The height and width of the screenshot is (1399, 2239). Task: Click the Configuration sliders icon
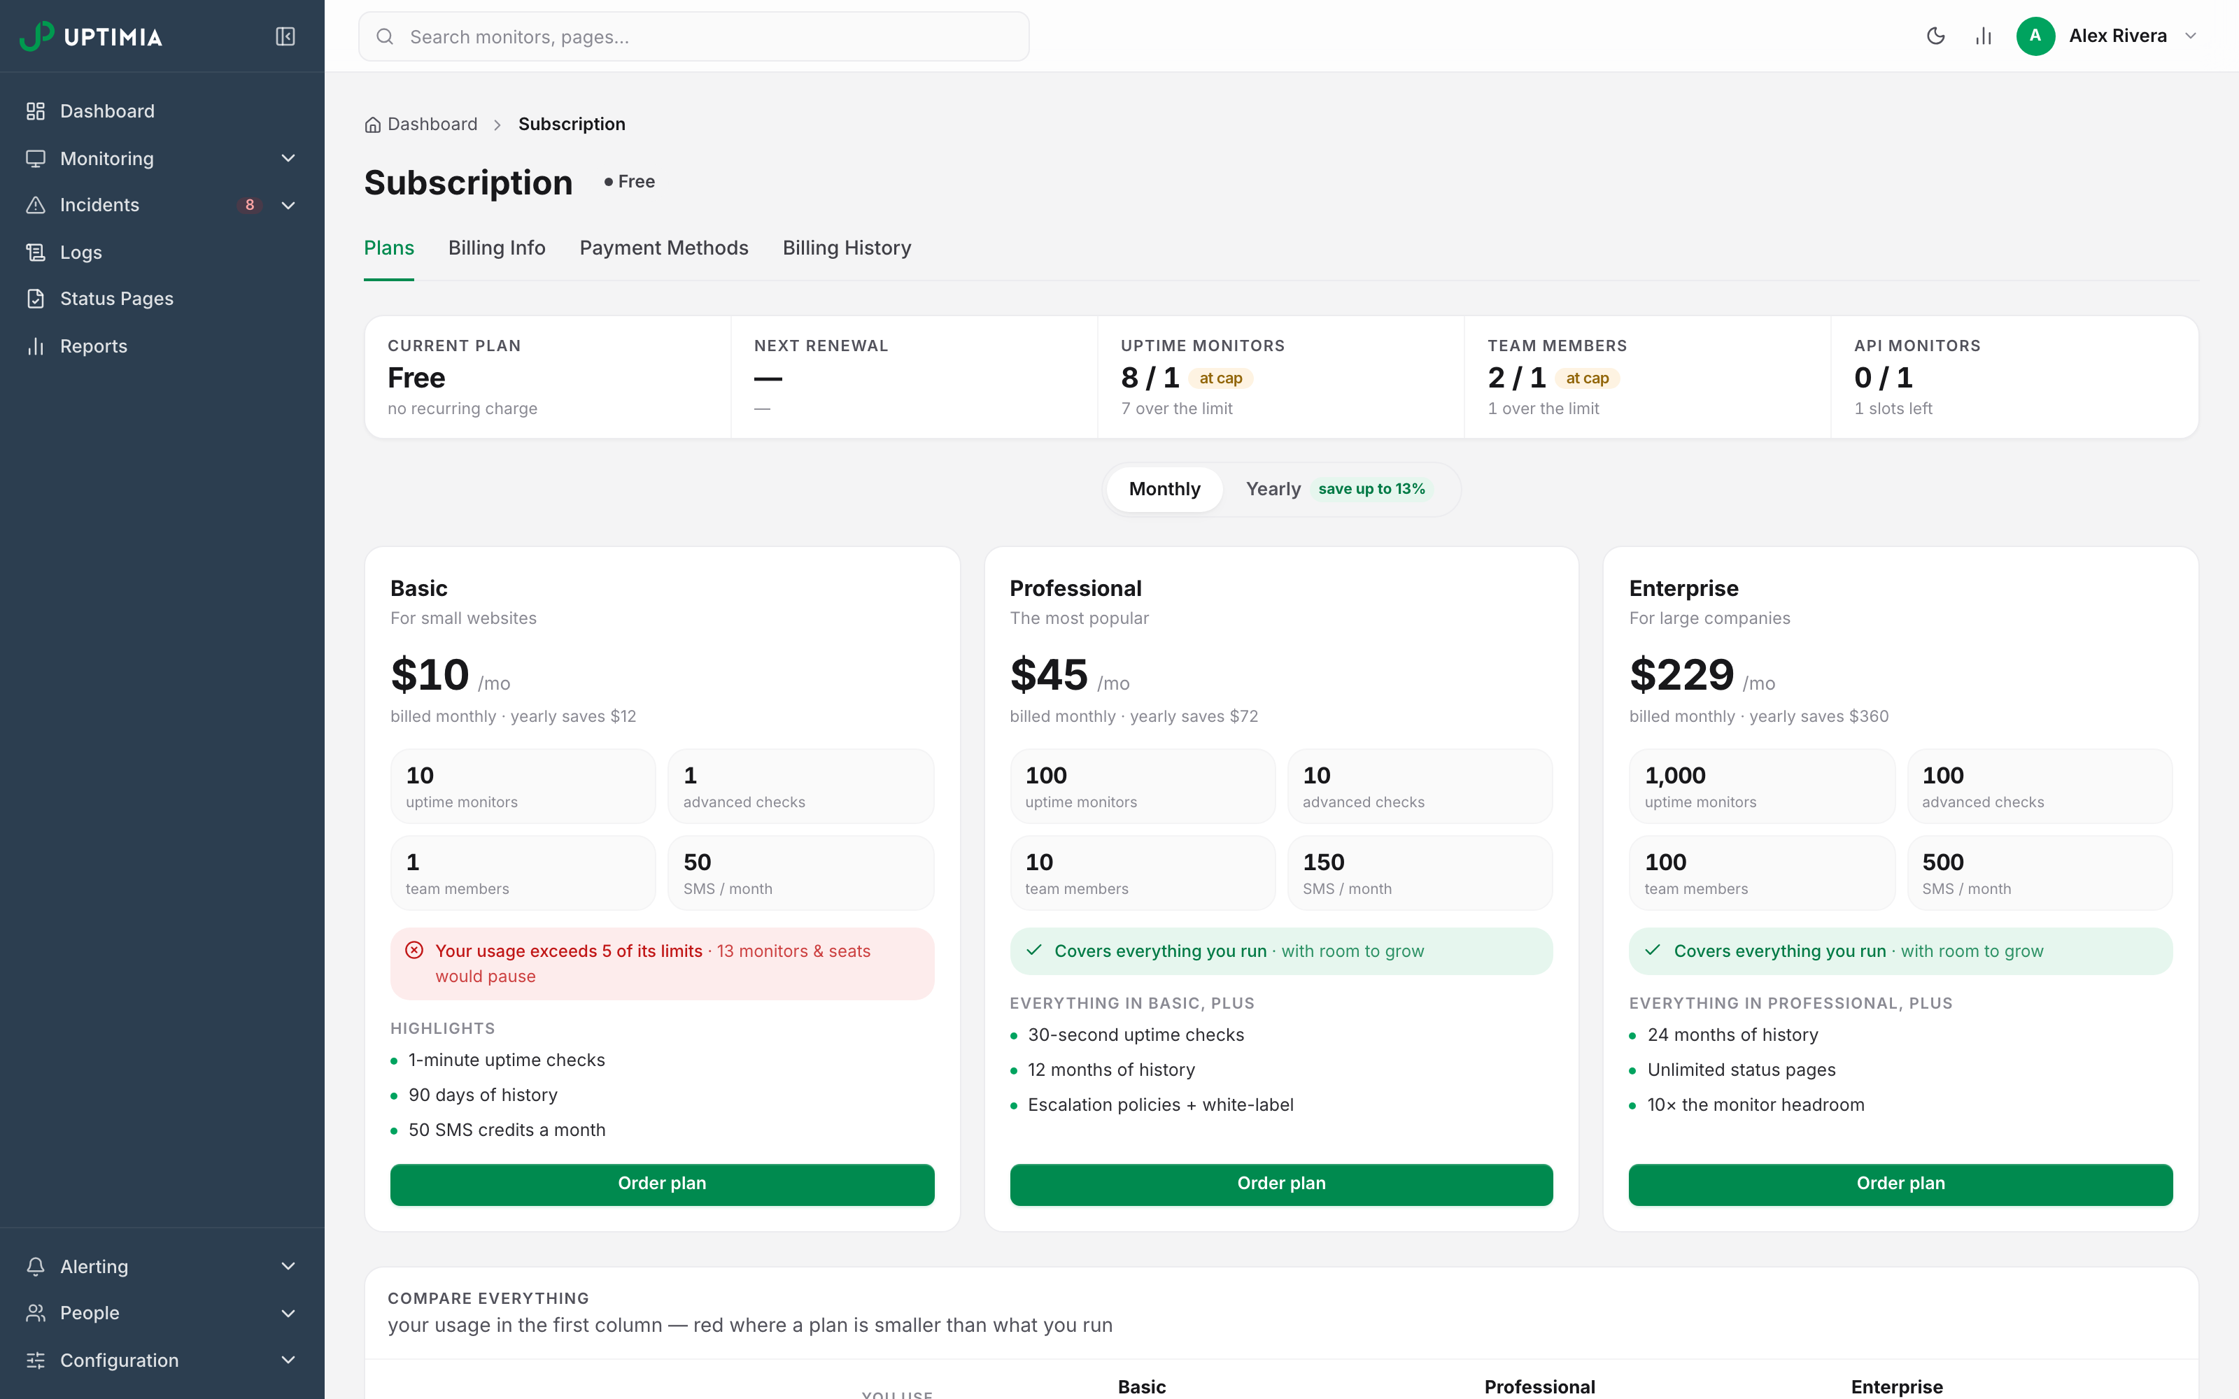pyautogui.click(x=35, y=1359)
